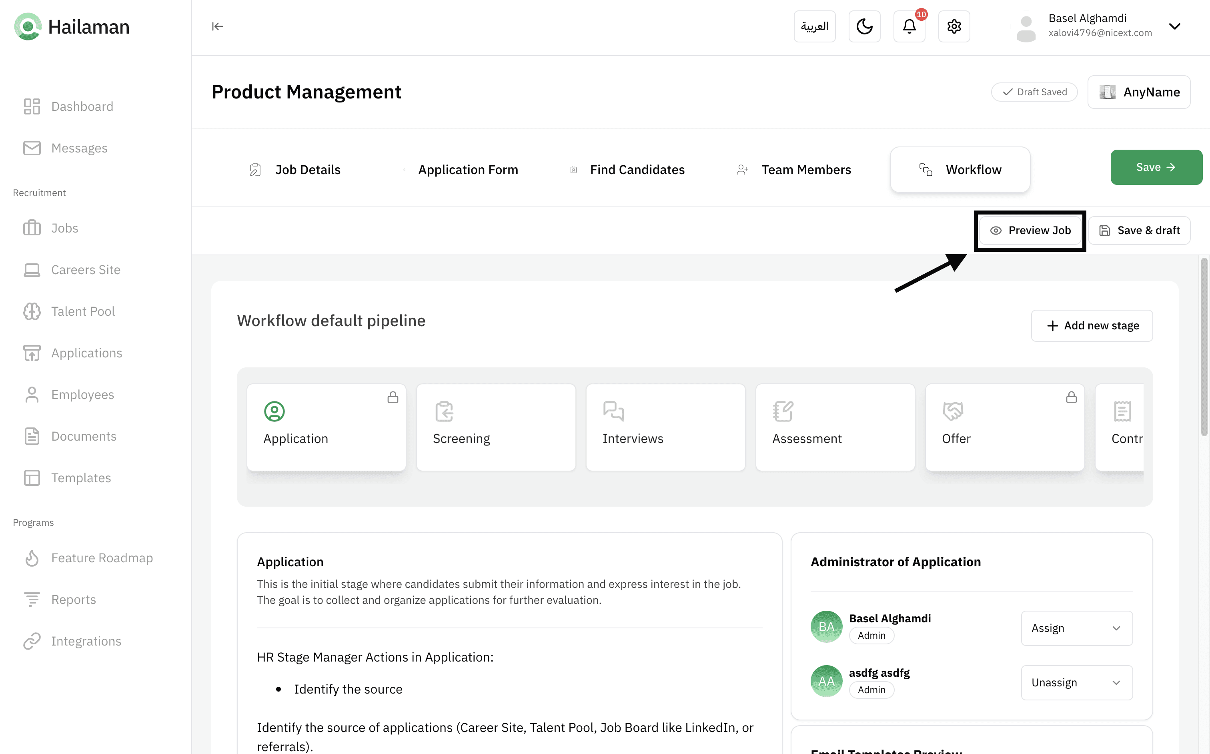Click Preview Job eye button
Image resolution: width=1210 pixels, height=754 pixels.
1030,231
